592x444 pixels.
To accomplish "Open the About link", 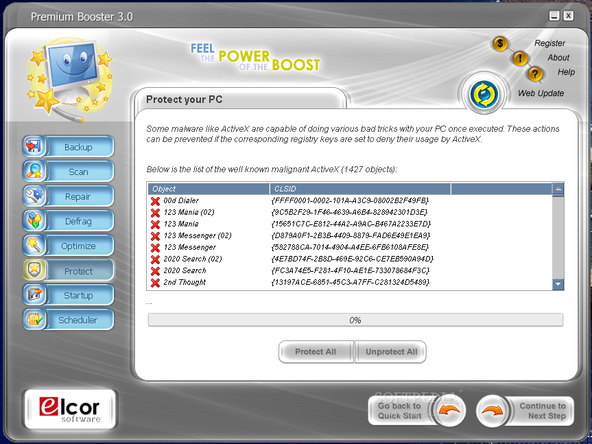I will pos(558,58).
